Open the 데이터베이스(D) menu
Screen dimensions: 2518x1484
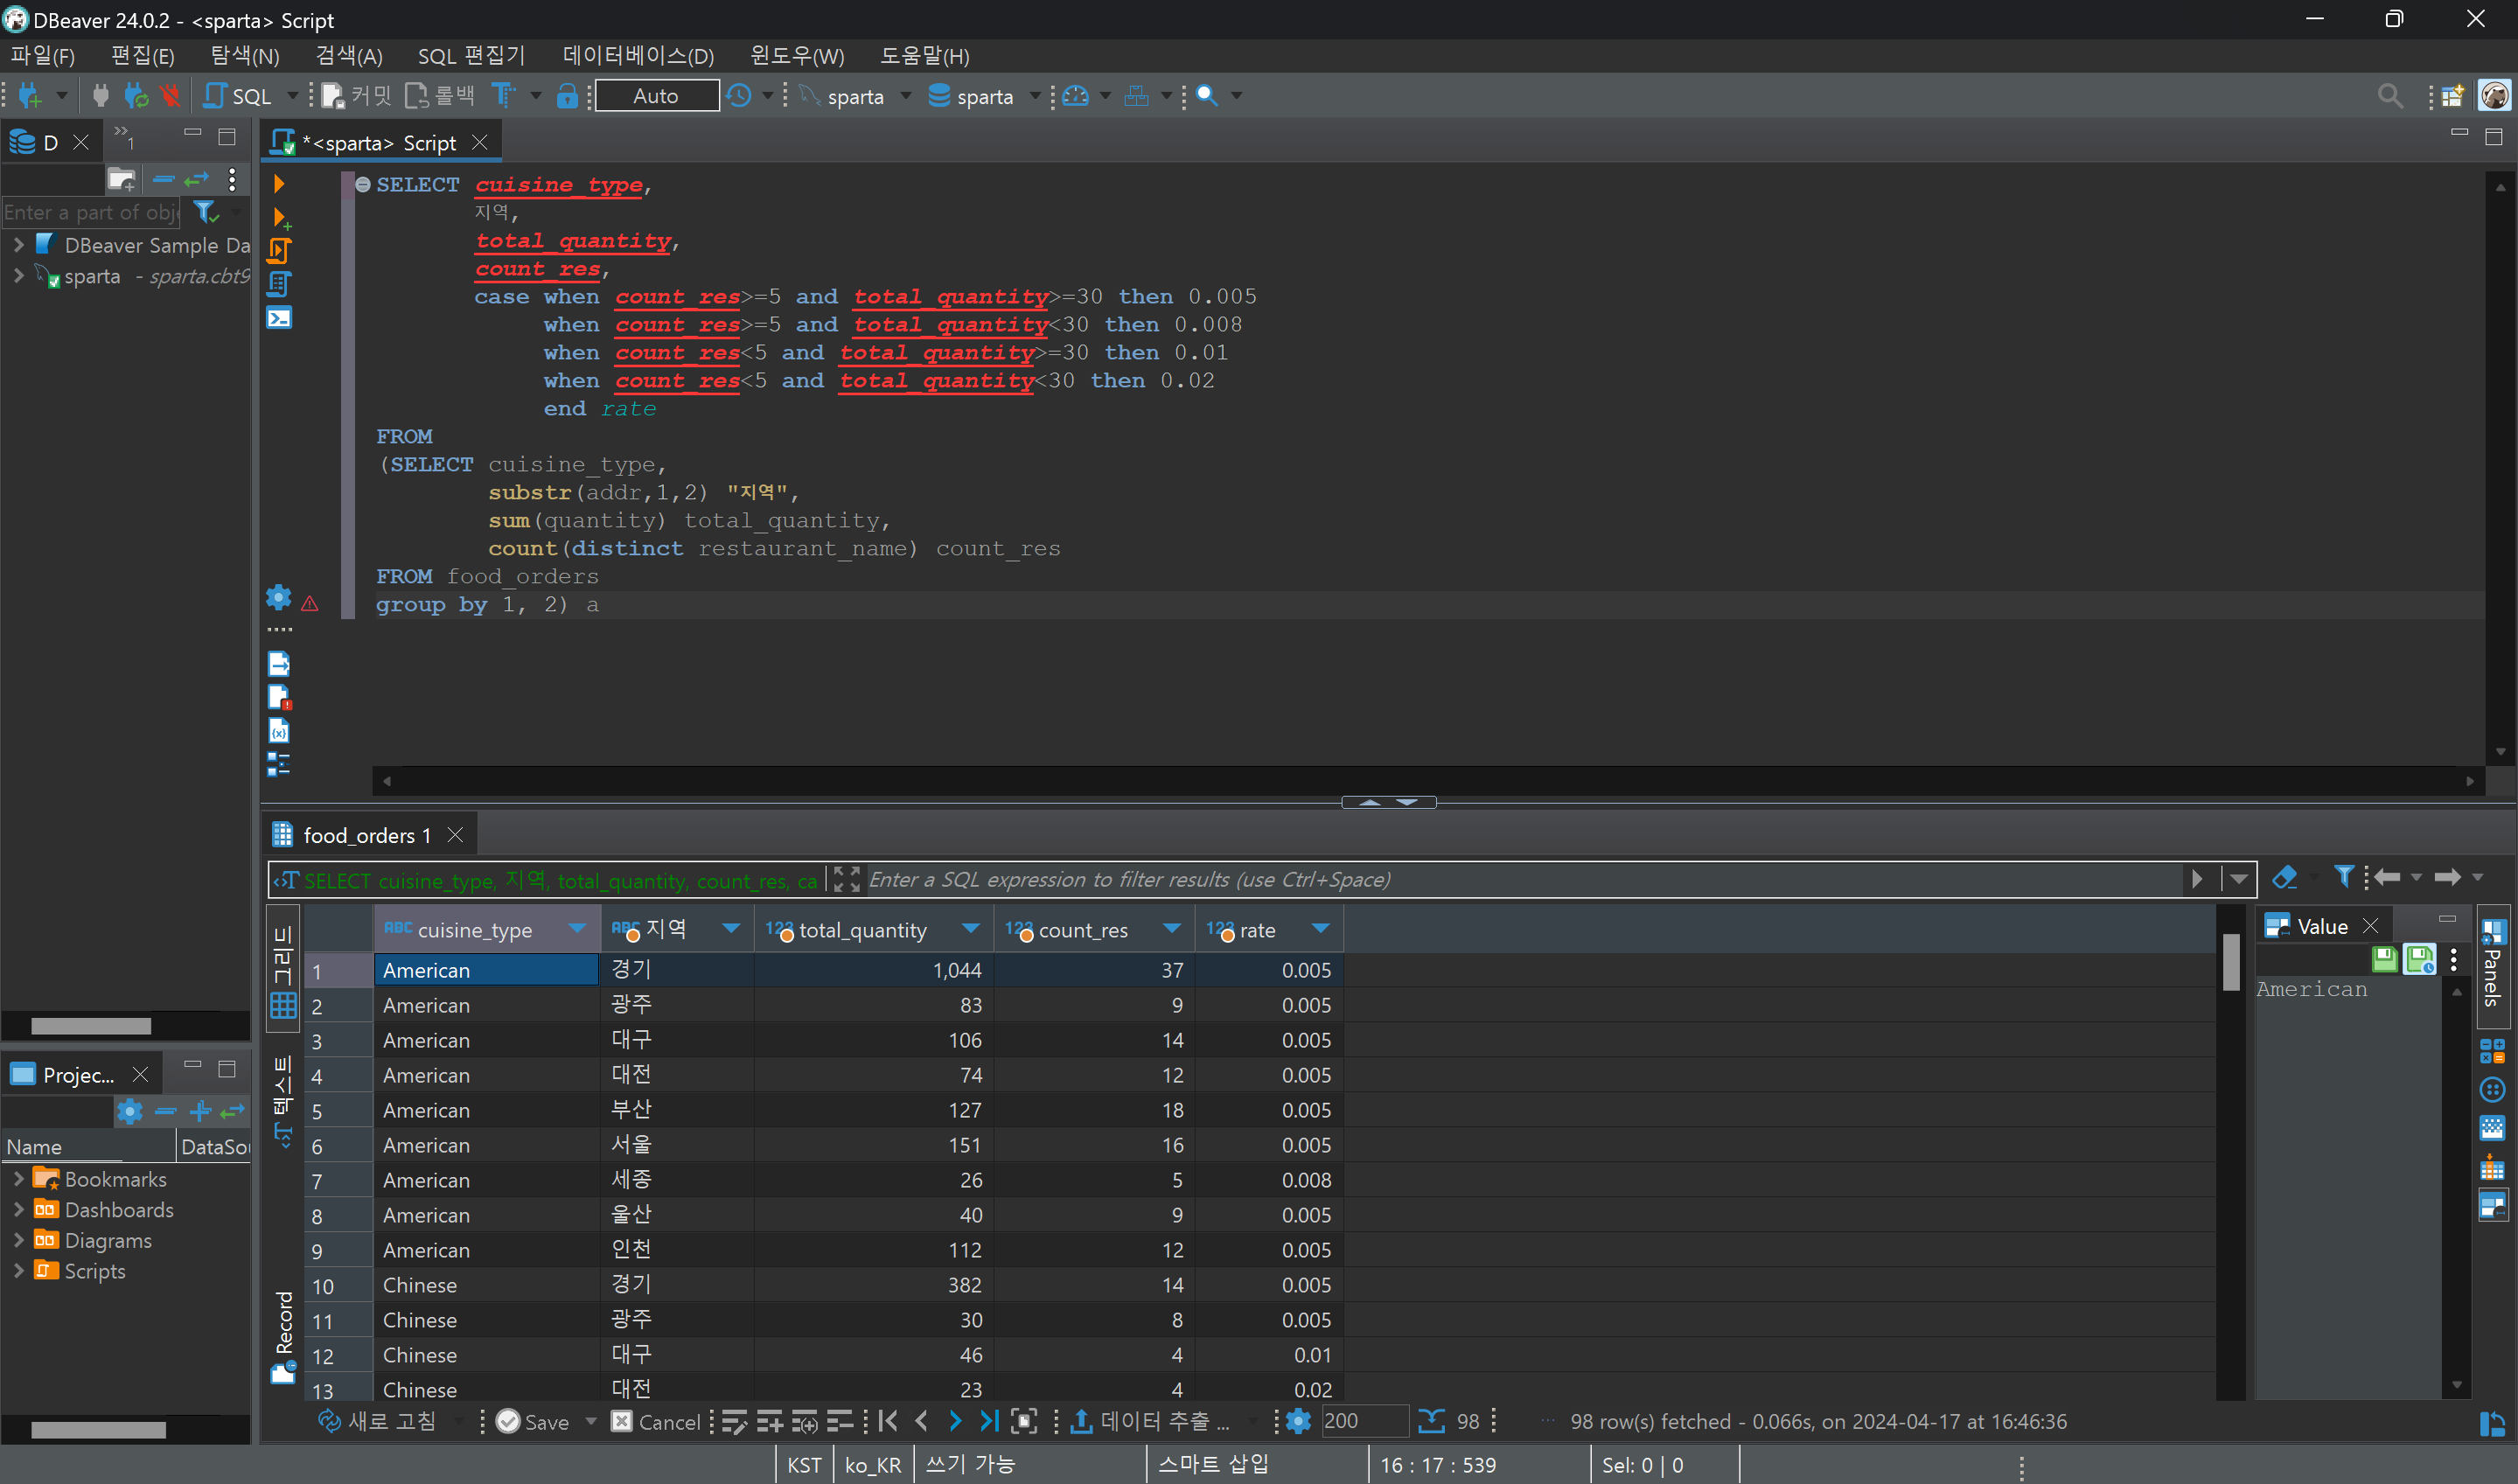(x=637, y=56)
